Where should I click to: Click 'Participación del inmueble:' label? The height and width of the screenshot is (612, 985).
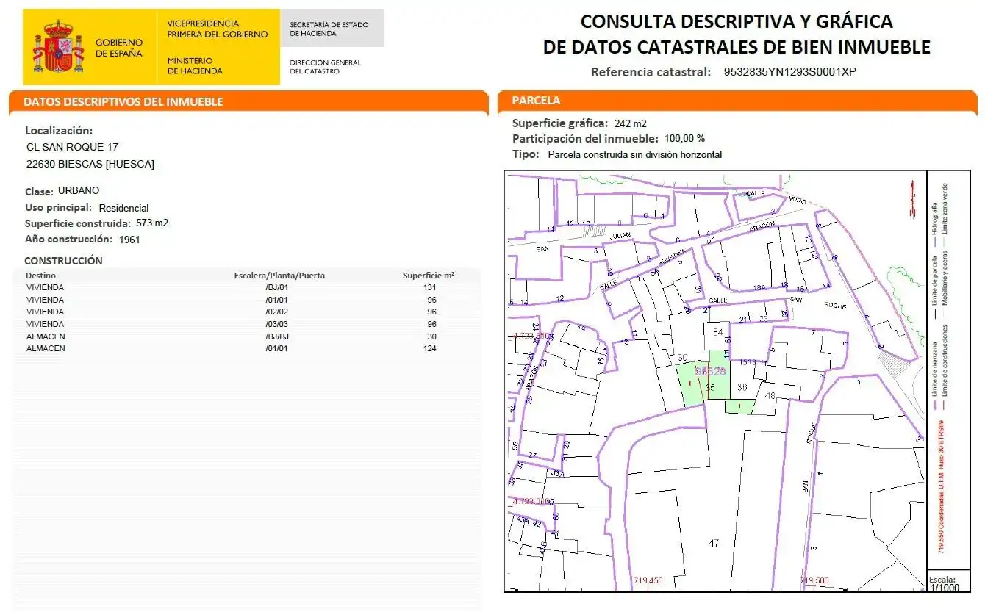585,139
